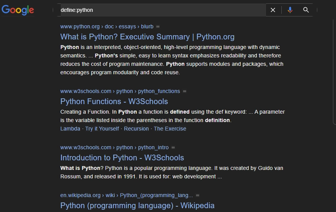Submit search using magnifying glass icon
Screen dimensions: 336x212
306,10
